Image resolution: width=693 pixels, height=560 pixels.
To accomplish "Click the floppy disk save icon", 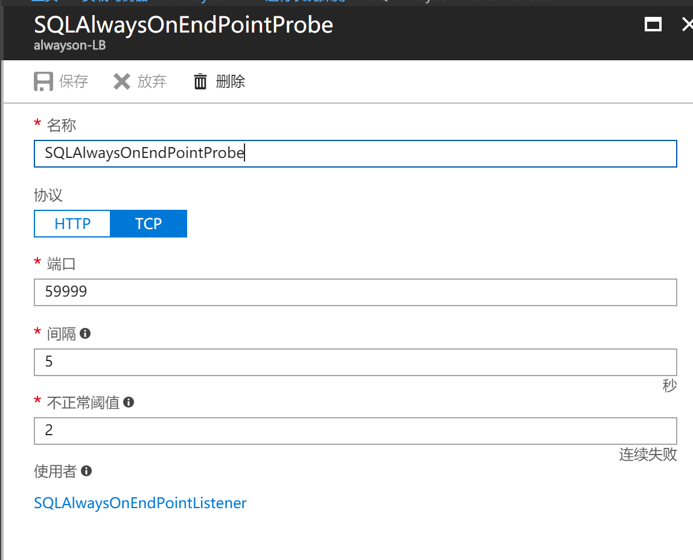I will tap(43, 81).
